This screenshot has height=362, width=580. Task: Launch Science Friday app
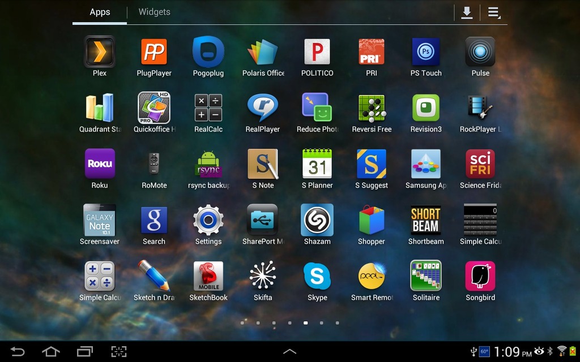pyautogui.click(x=480, y=163)
